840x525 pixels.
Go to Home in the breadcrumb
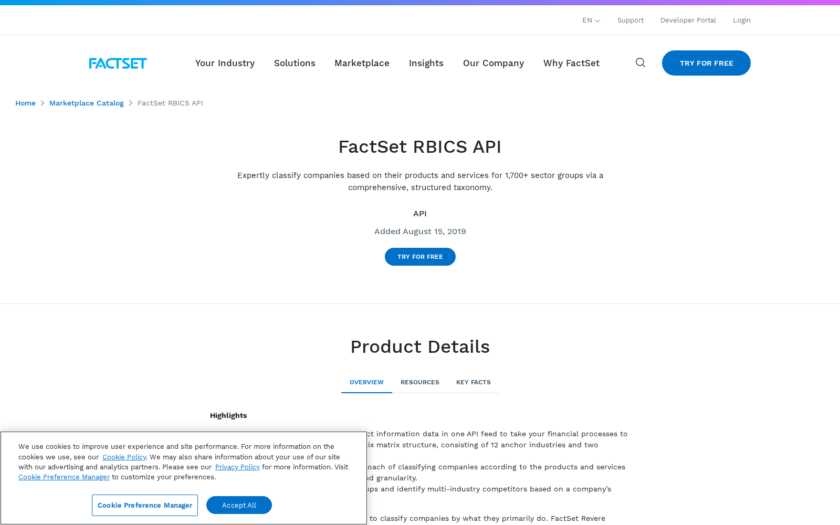click(x=25, y=103)
